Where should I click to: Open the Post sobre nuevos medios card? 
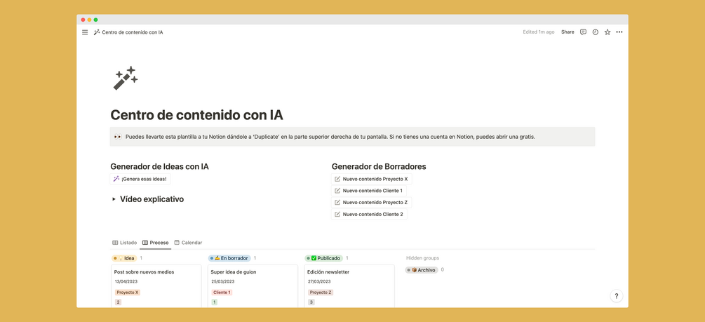point(156,286)
